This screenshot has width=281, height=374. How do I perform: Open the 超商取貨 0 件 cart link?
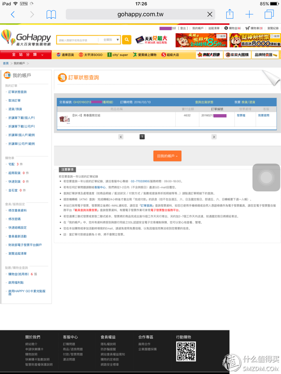click(x=18, y=173)
